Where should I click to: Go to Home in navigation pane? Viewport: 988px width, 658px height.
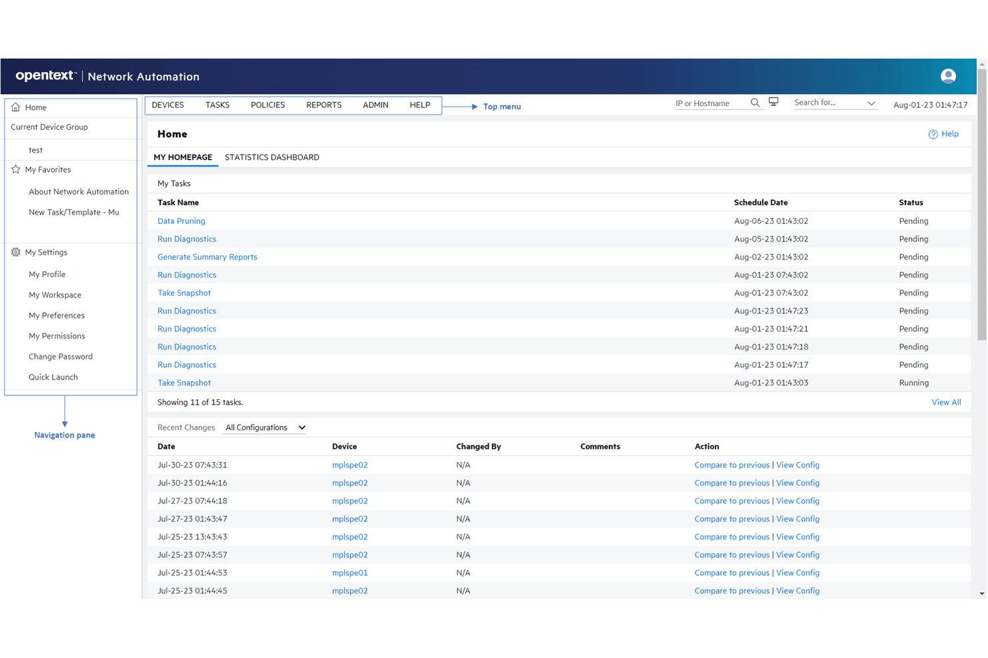pyautogui.click(x=36, y=107)
